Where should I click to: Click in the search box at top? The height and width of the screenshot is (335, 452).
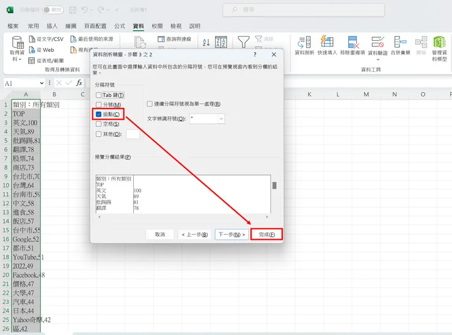coord(304,10)
